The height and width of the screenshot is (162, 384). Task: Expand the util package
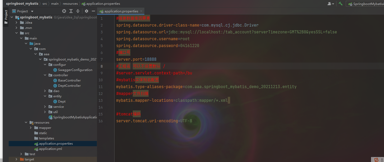45,112
